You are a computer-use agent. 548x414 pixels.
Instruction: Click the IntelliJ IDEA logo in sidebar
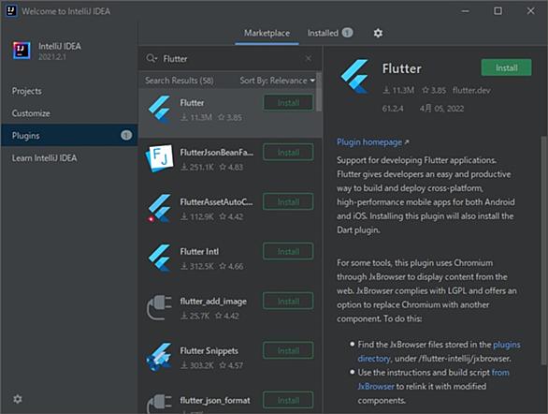(22, 51)
